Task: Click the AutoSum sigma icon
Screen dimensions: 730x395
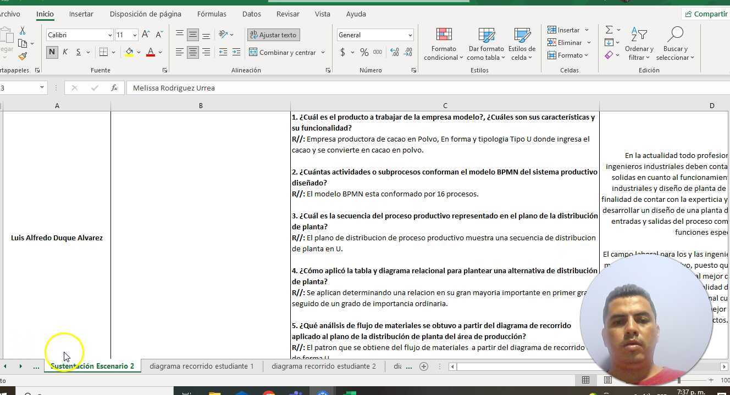Action: tap(609, 30)
